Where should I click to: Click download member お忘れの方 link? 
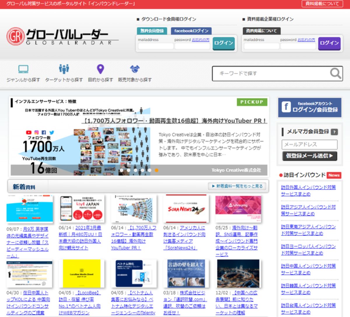[x=201, y=40]
